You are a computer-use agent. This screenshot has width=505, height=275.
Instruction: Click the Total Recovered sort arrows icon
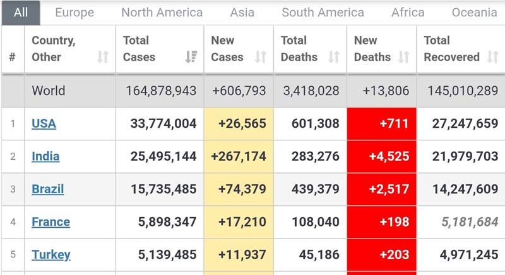coord(492,57)
